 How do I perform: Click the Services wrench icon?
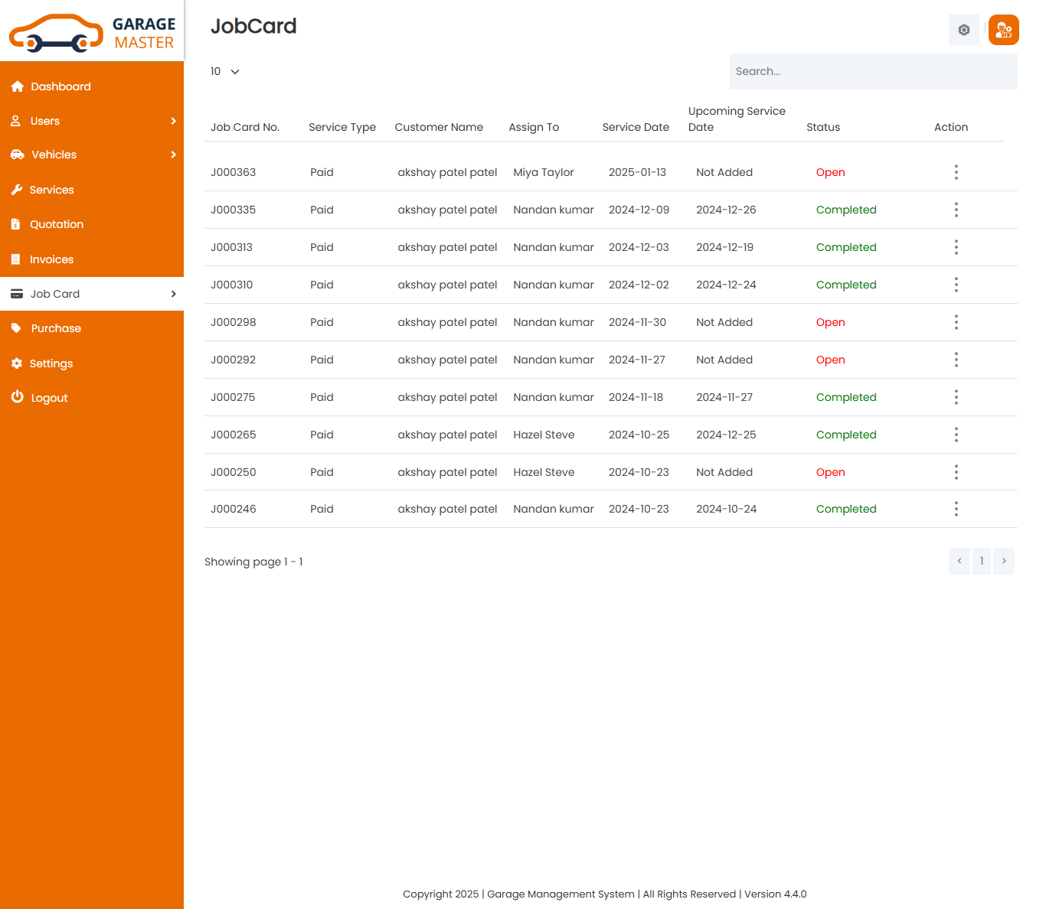point(17,190)
